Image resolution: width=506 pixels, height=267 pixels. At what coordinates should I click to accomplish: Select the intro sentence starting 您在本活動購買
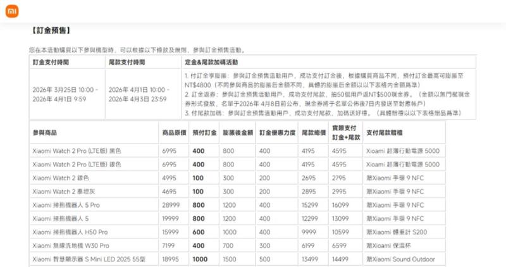[137, 50]
